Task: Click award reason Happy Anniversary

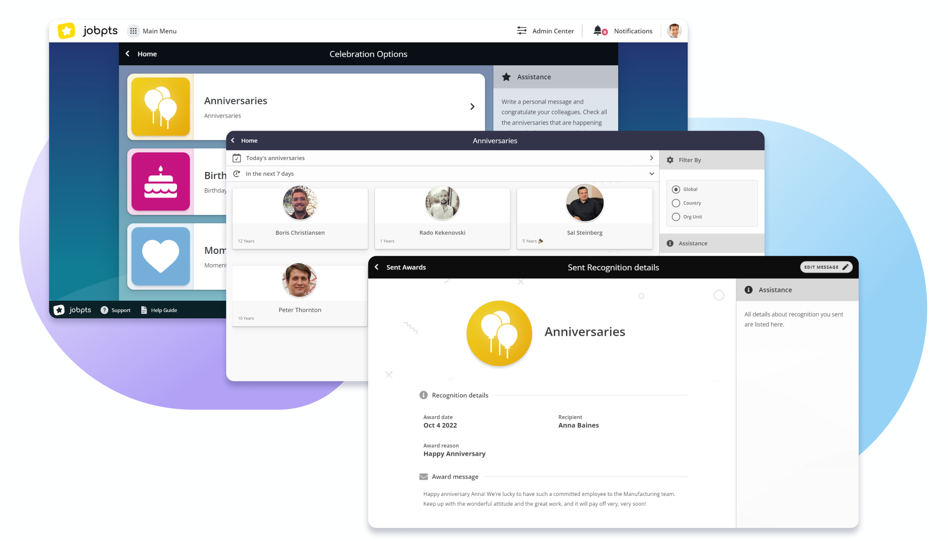Action: pos(454,454)
